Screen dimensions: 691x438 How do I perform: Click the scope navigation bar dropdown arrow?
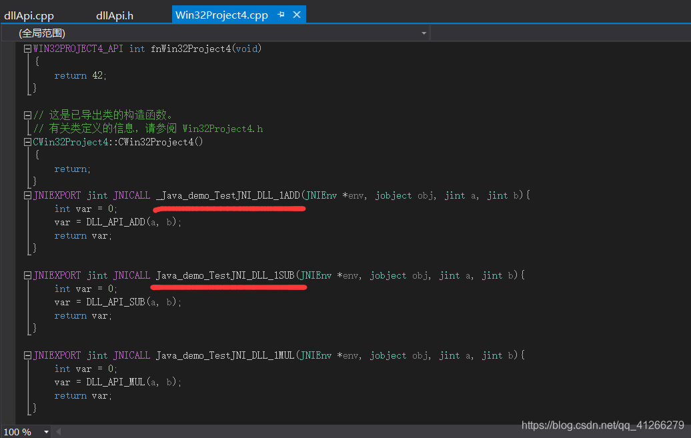click(423, 33)
